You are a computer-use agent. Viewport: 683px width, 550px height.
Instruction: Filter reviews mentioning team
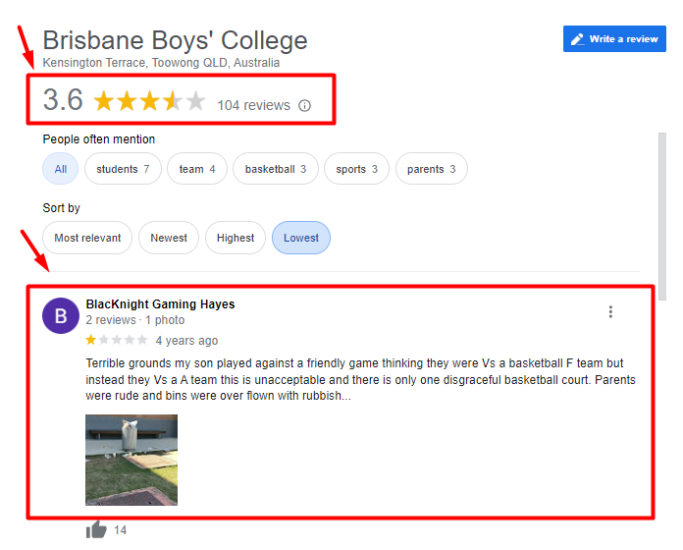[x=197, y=169]
